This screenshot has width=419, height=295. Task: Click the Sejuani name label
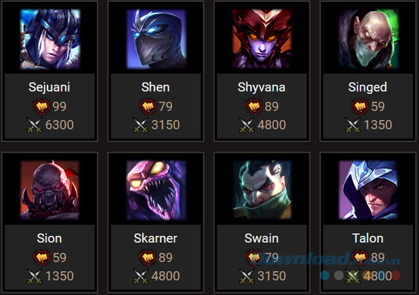(50, 88)
